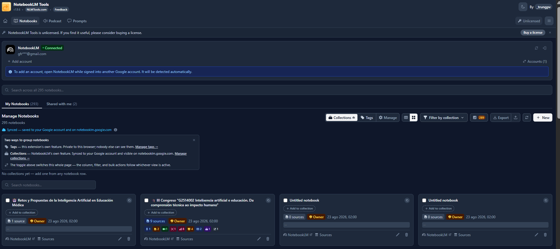The image size is (560, 249).
Task: Dismiss the unlicensed notice banner
Action: click(x=550, y=33)
